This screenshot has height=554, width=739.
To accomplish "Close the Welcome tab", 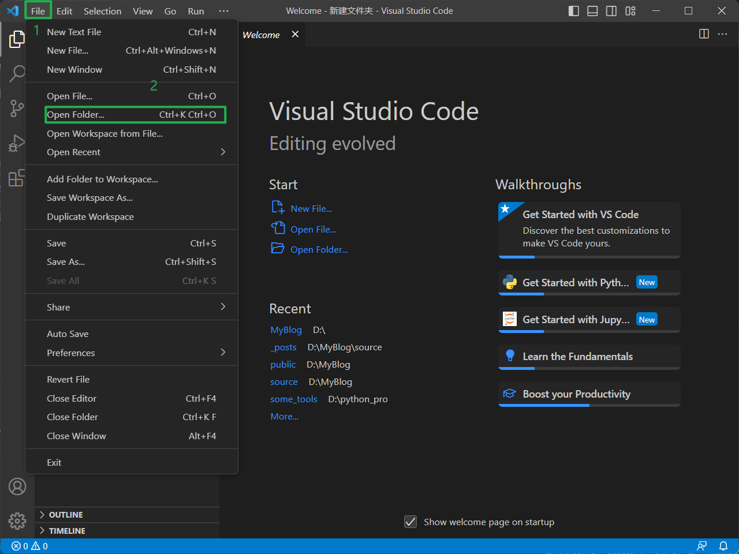I will [x=295, y=35].
